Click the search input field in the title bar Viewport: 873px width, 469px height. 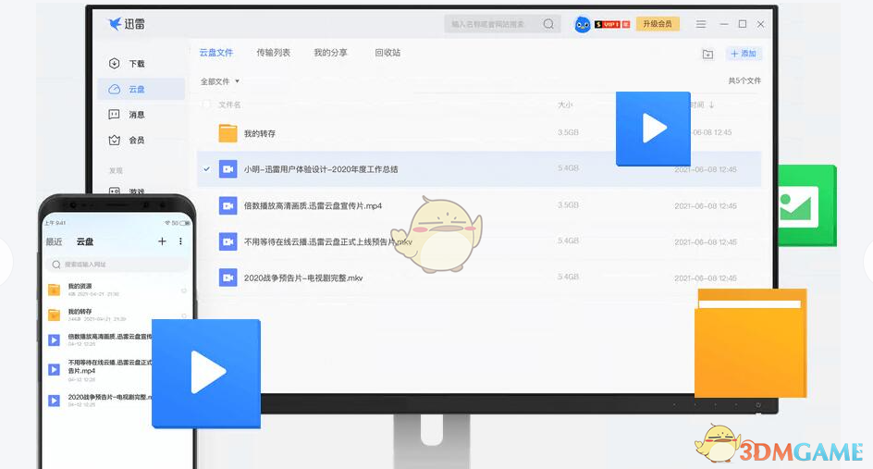(490, 24)
